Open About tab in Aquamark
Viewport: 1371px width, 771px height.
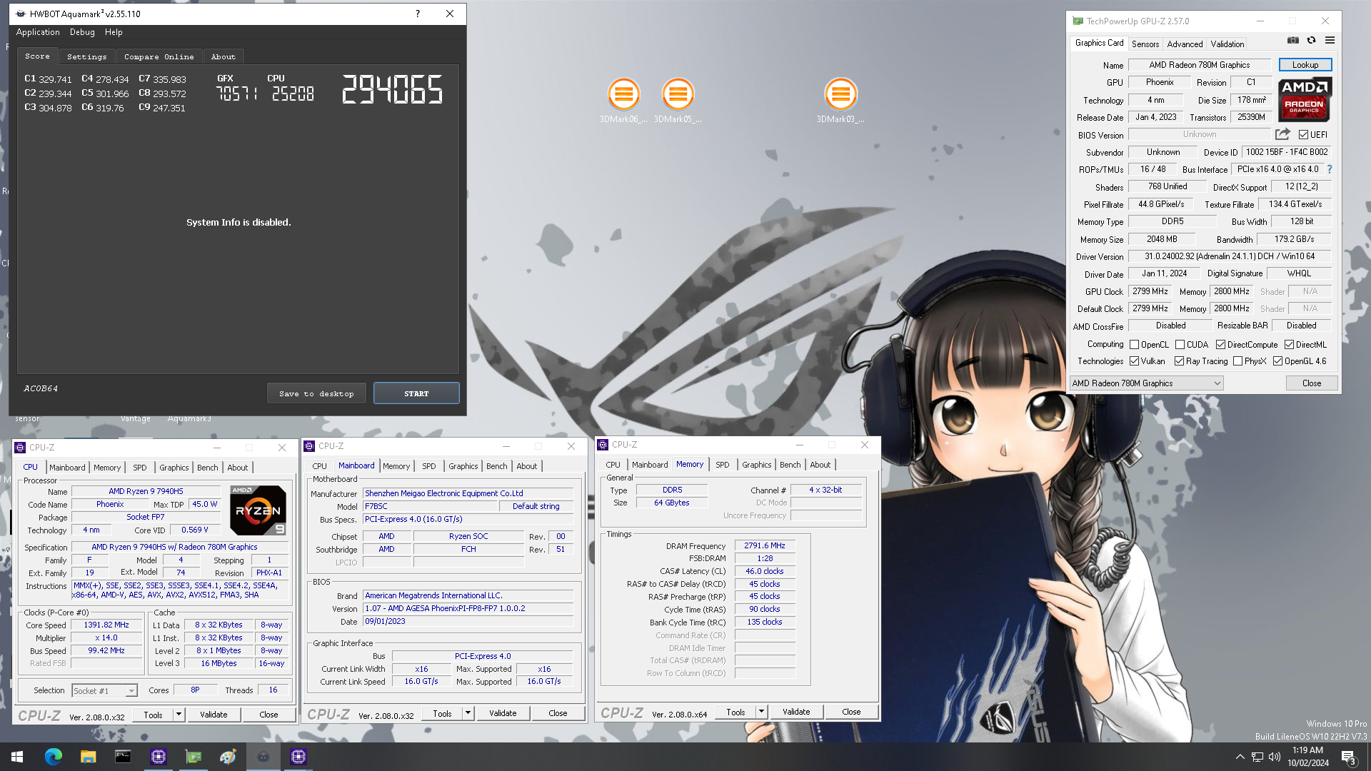(x=224, y=56)
